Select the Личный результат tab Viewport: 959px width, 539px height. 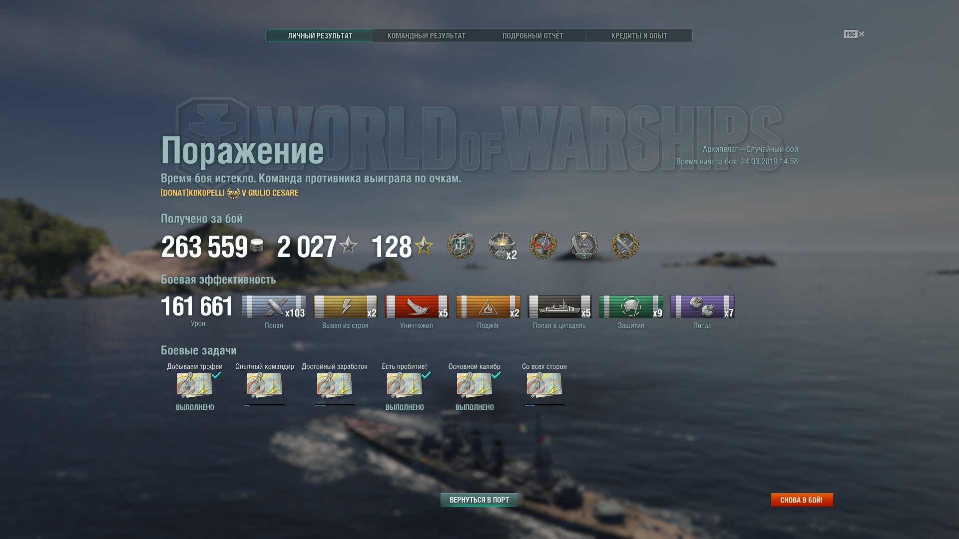[320, 36]
